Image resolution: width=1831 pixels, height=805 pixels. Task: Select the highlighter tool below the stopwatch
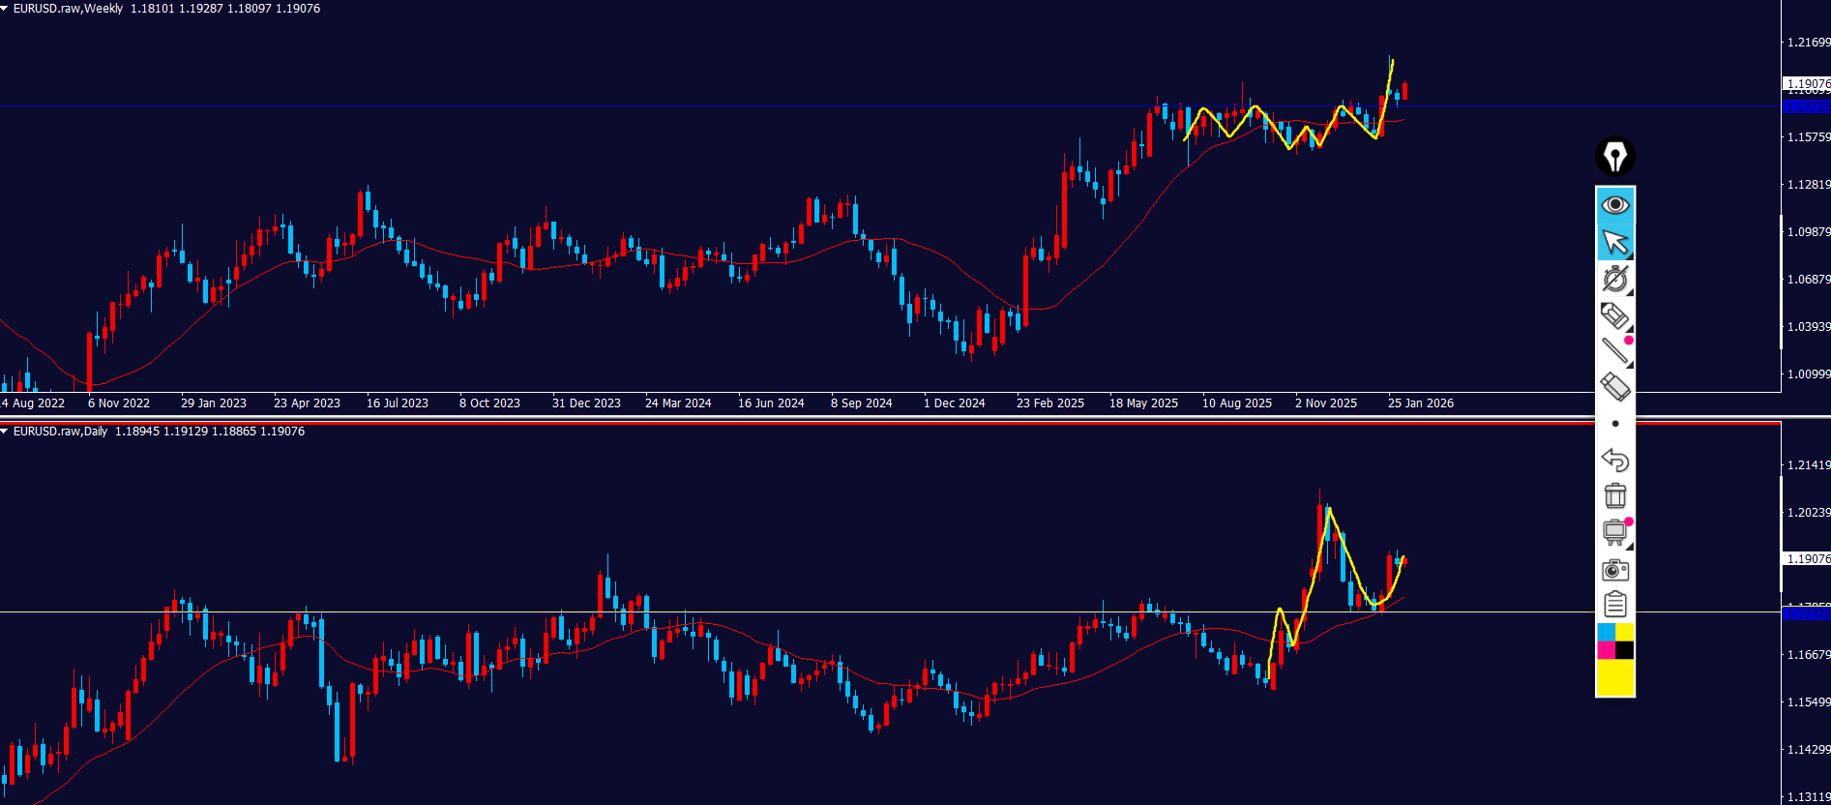tap(1614, 315)
